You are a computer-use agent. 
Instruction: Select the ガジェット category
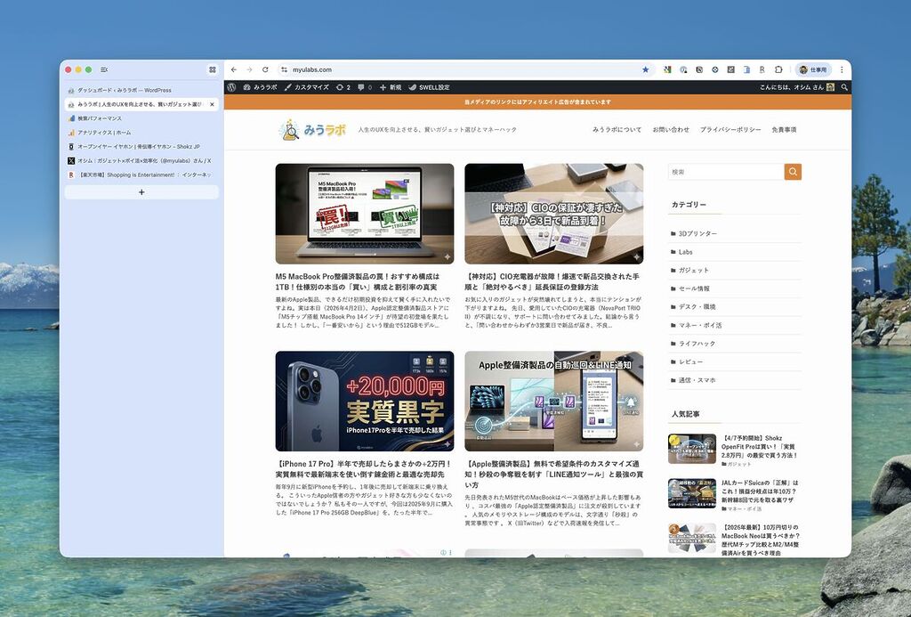693,270
